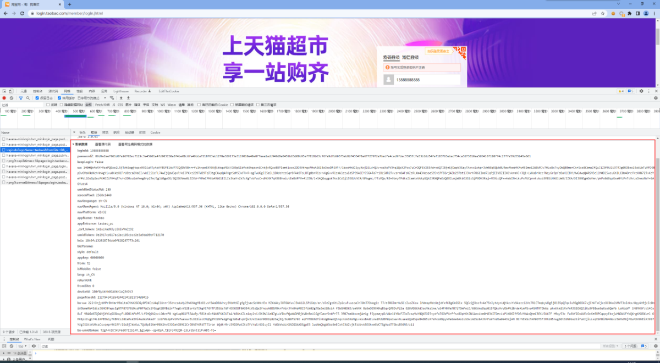Click the Name column header in request list

pyautogui.click(x=35, y=133)
